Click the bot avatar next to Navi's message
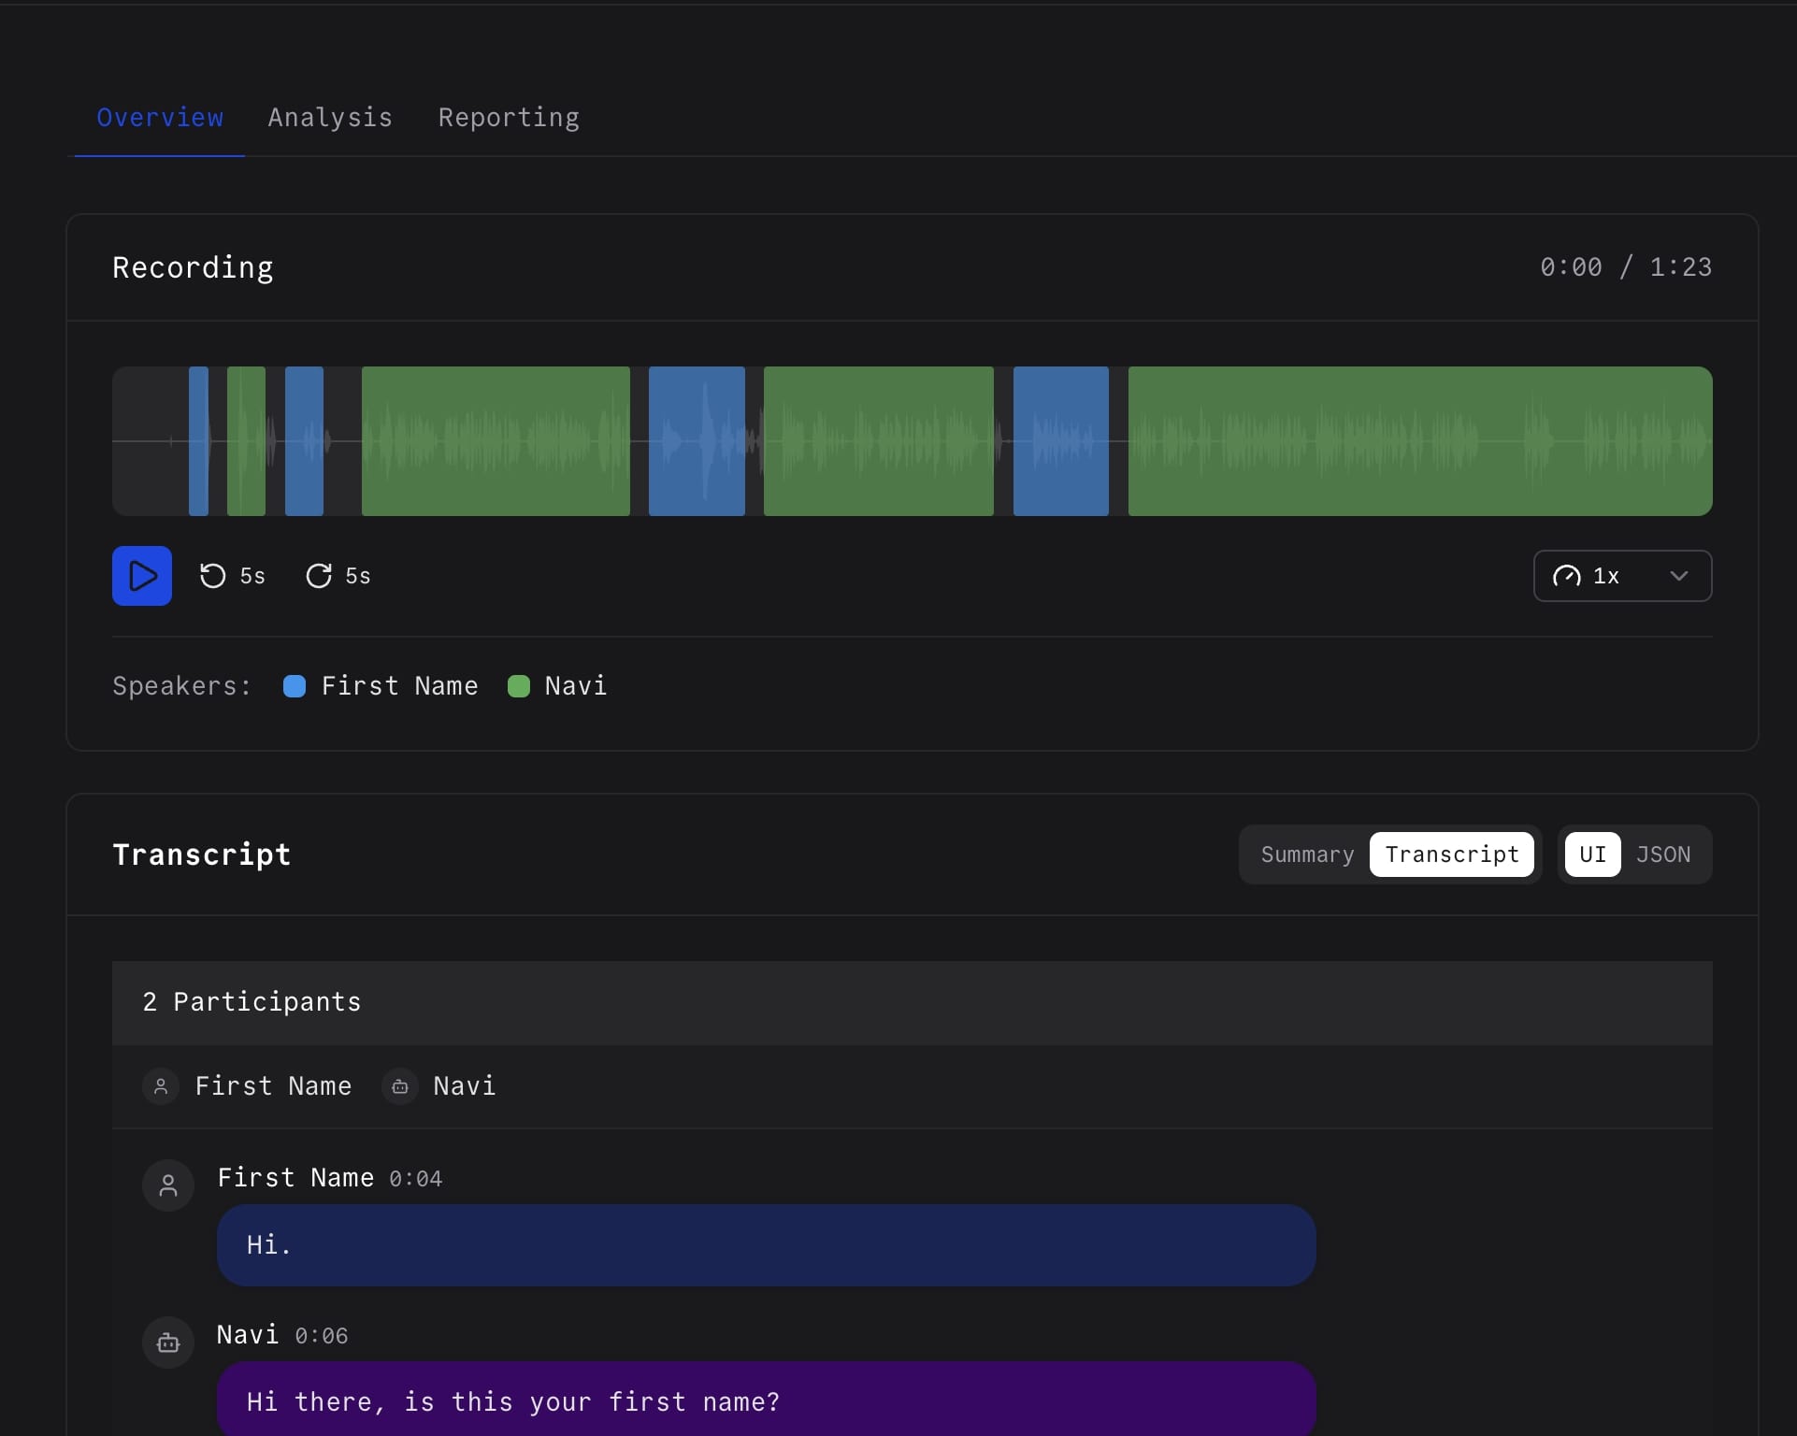Screen dimensions: 1797x1436 click(x=168, y=1342)
